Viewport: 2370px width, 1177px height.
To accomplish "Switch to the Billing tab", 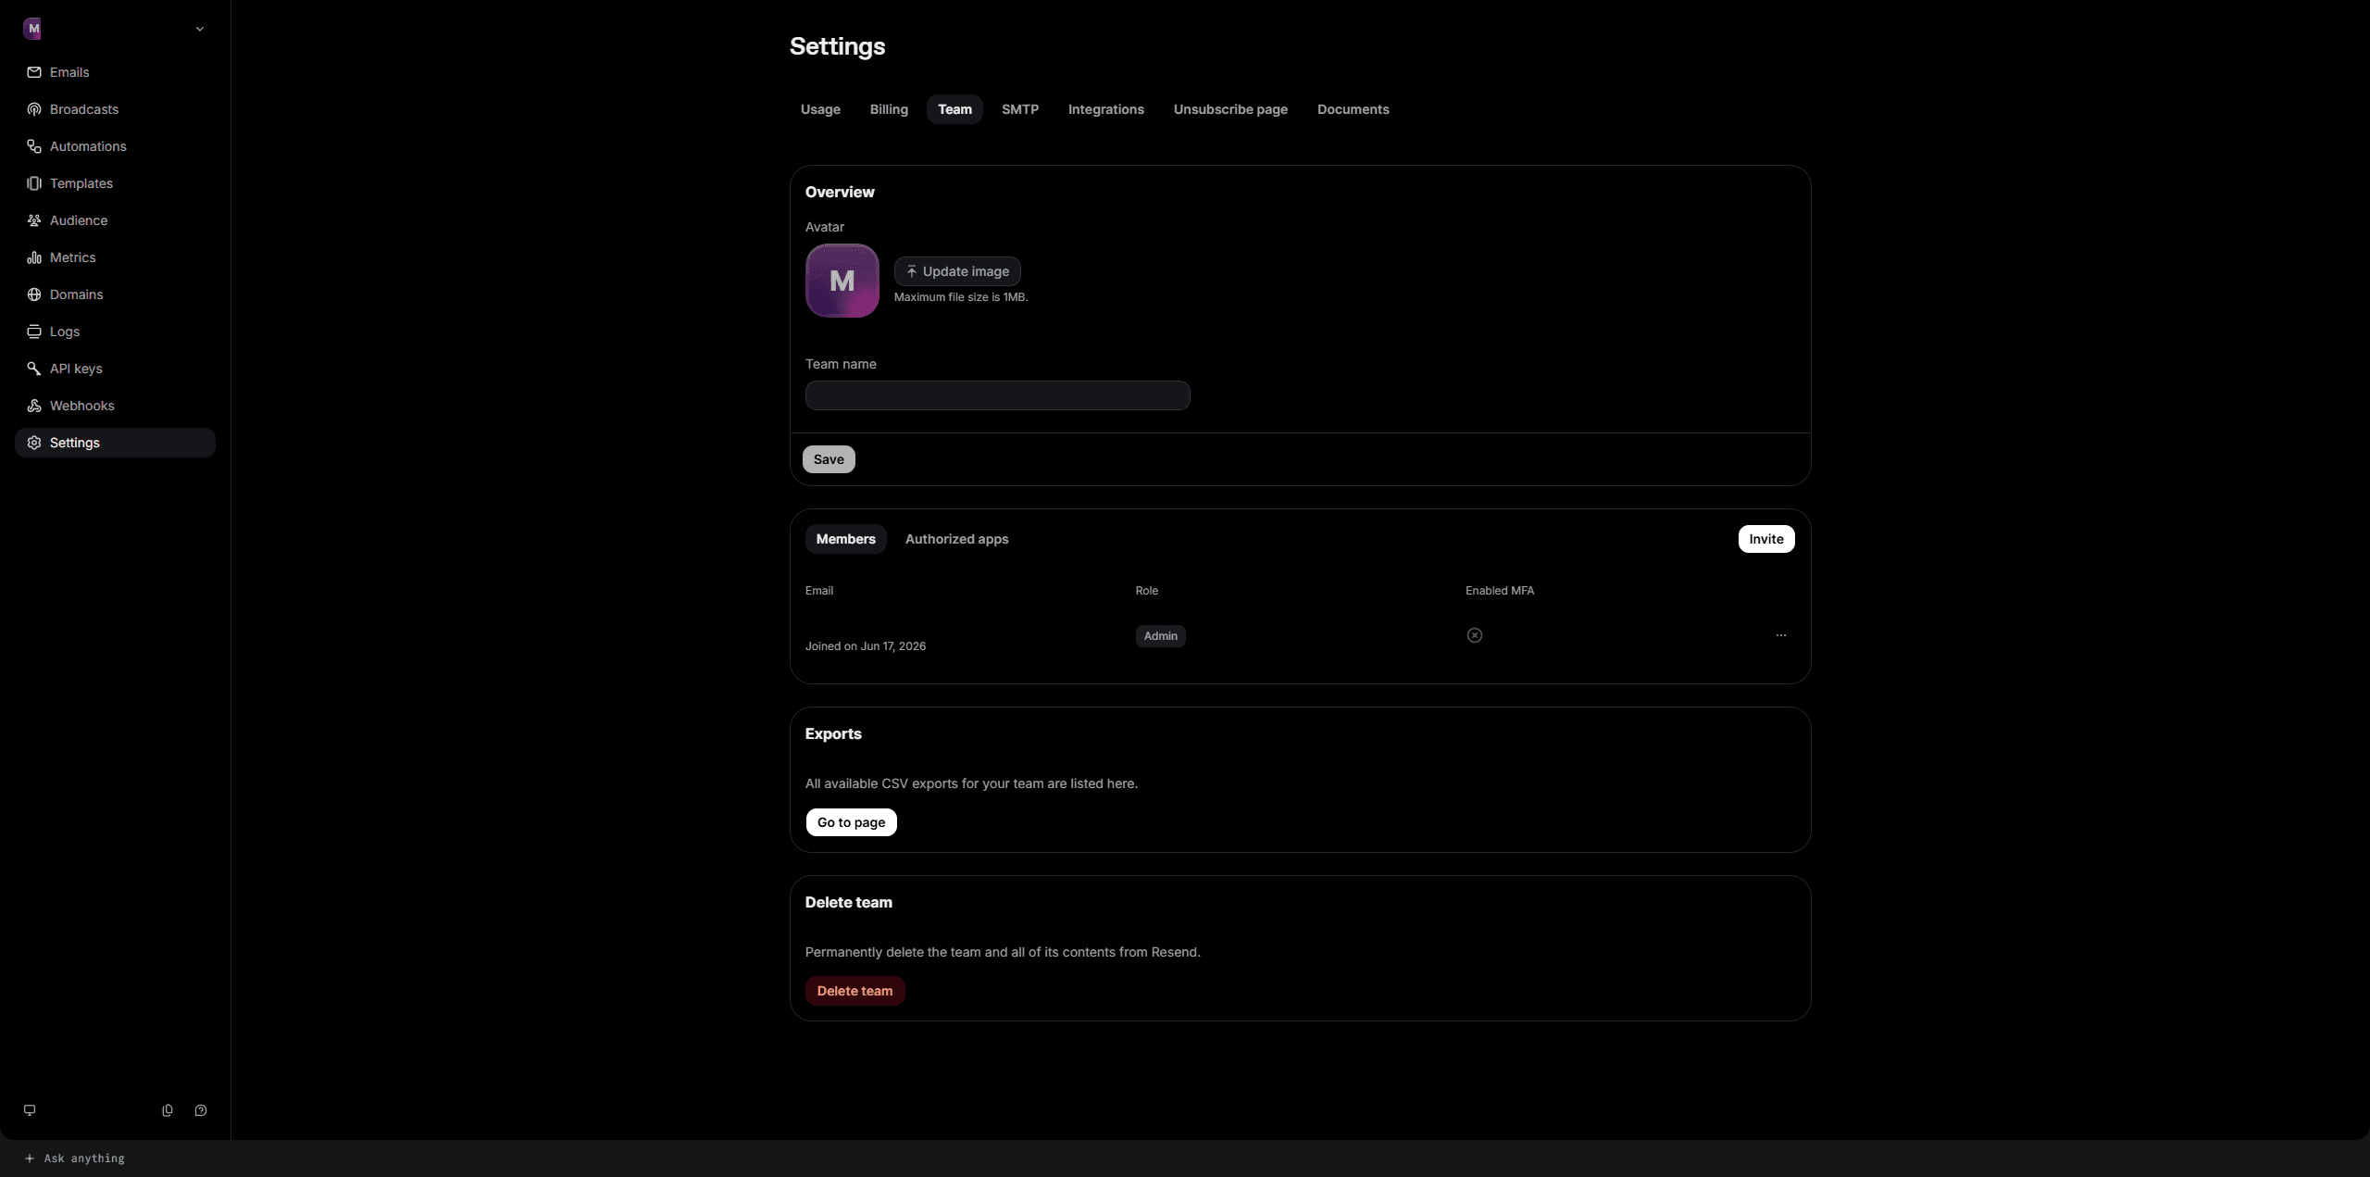I will pos(889,109).
